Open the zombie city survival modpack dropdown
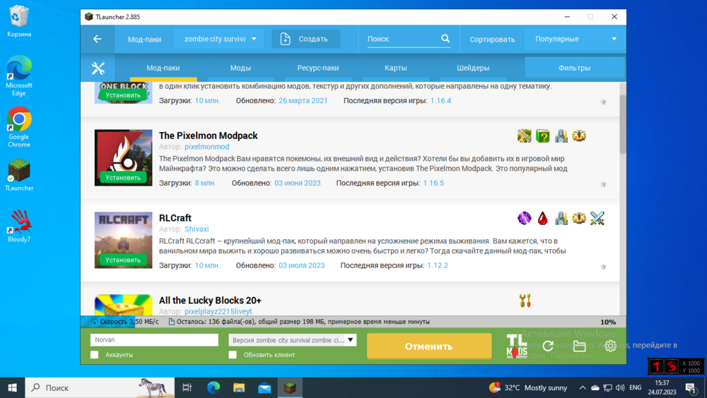The image size is (707, 398). (x=219, y=40)
